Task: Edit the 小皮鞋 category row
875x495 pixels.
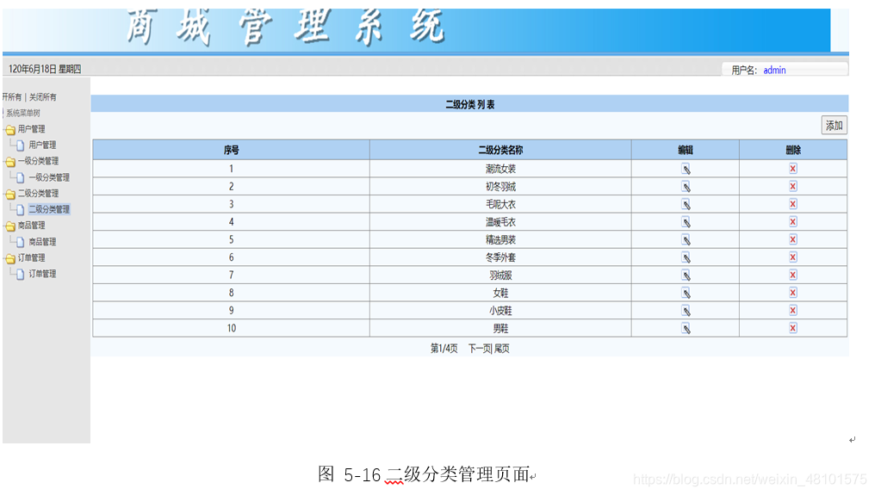Action: (x=686, y=311)
